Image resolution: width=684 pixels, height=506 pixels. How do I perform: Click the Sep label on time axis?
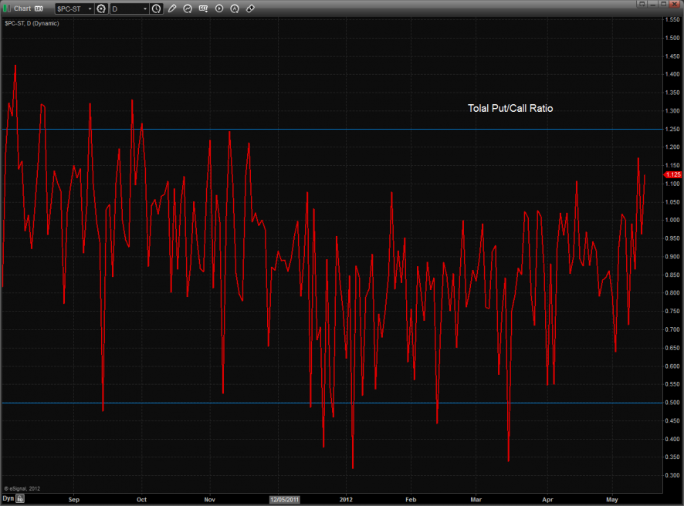(x=74, y=500)
